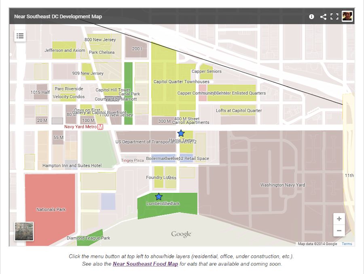This screenshot has height=274, width=364.
Task: Click the share map icon
Action: pos(323,17)
